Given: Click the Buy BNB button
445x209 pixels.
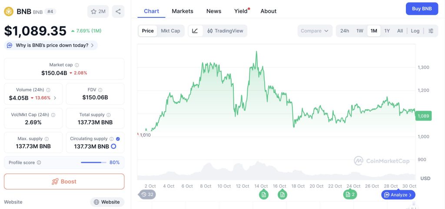Looking at the screenshot, I should 422,9.
